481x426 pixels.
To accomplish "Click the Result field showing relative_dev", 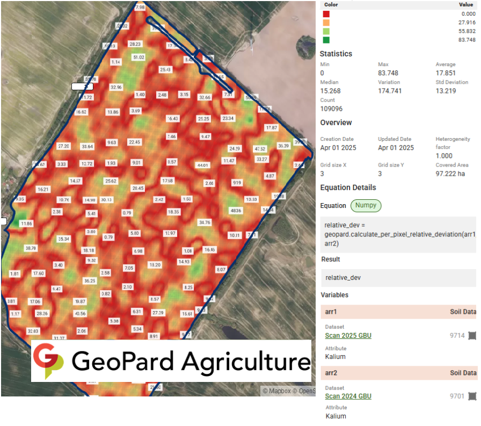I will [398, 278].
